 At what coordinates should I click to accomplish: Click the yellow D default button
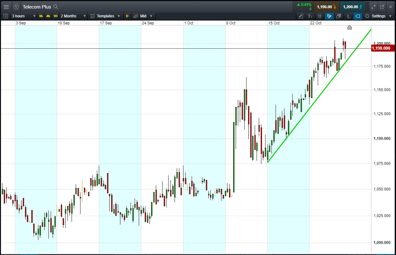127,16
